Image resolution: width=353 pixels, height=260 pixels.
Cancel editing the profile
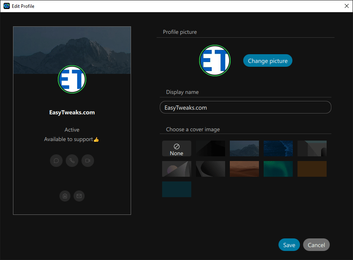coord(316,245)
